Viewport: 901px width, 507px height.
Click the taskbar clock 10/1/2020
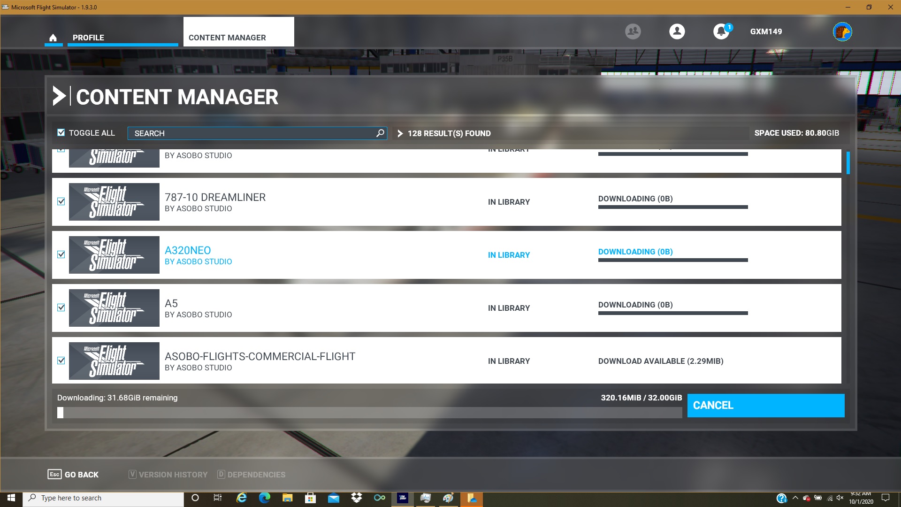pyautogui.click(x=861, y=498)
